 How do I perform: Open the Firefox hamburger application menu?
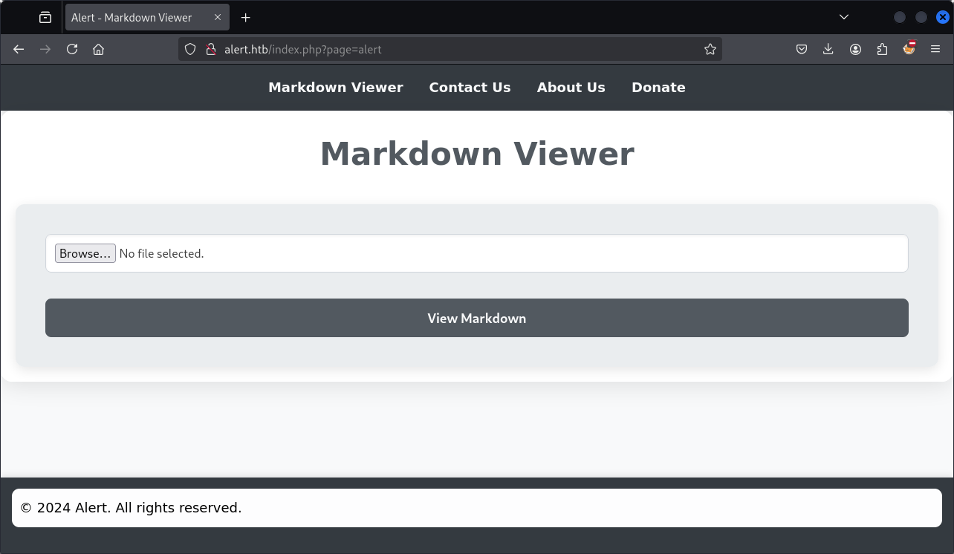click(935, 49)
